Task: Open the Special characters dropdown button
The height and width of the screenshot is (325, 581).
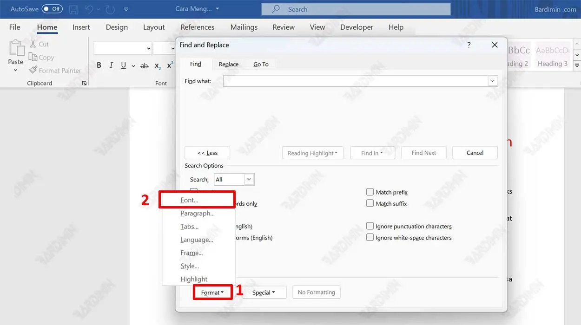Action: click(264, 292)
